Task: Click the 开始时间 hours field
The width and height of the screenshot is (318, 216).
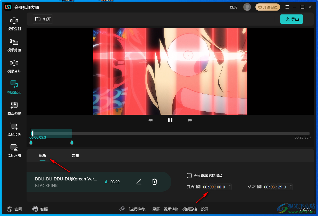Action: [x=206, y=187]
